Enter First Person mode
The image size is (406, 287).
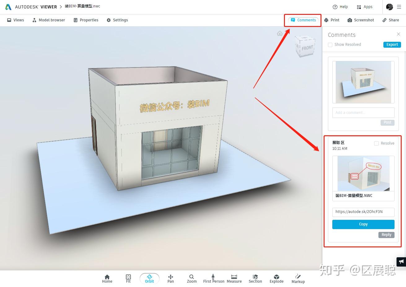point(213,278)
